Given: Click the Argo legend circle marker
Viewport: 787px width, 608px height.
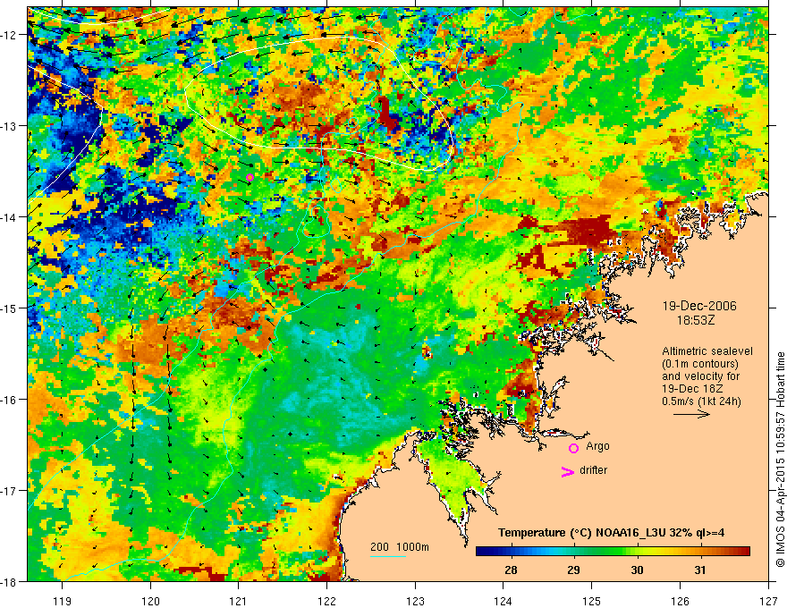Looking at the screenshot, I should [x=573, y=448].
